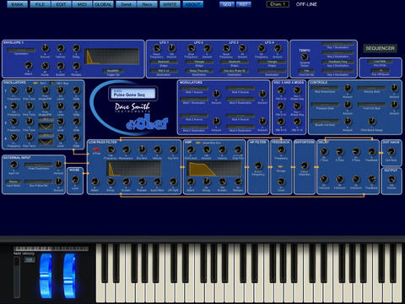
Task: Click the Tempo knob
Action: pyautogui.click(x=304, y=57)
